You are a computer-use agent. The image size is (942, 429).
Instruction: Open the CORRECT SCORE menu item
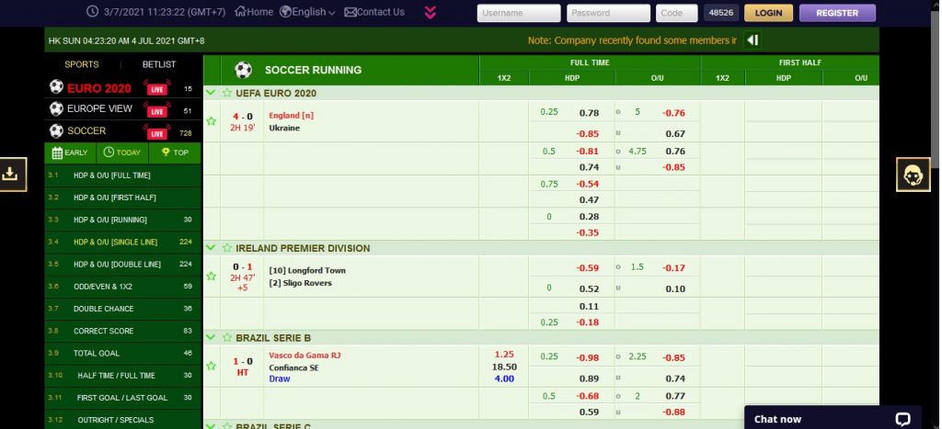122,331
